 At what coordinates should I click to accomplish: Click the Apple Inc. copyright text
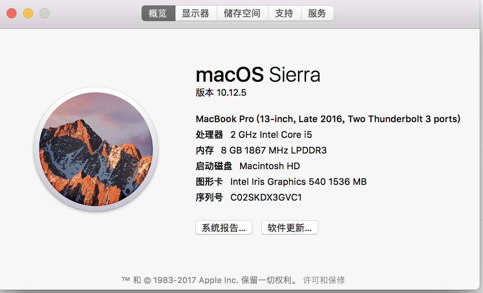(210, 280)
